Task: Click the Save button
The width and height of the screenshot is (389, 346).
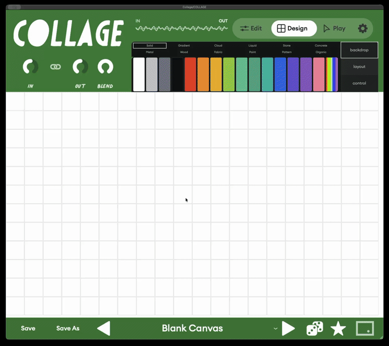Action: (28, 328)
